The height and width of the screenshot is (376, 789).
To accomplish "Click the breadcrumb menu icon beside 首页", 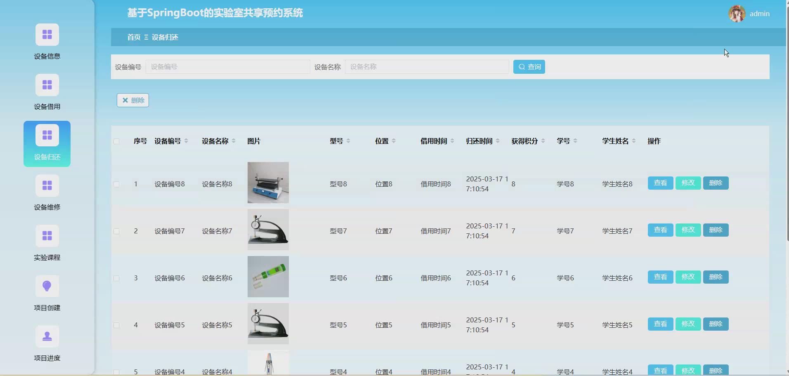I will point(146,37).
